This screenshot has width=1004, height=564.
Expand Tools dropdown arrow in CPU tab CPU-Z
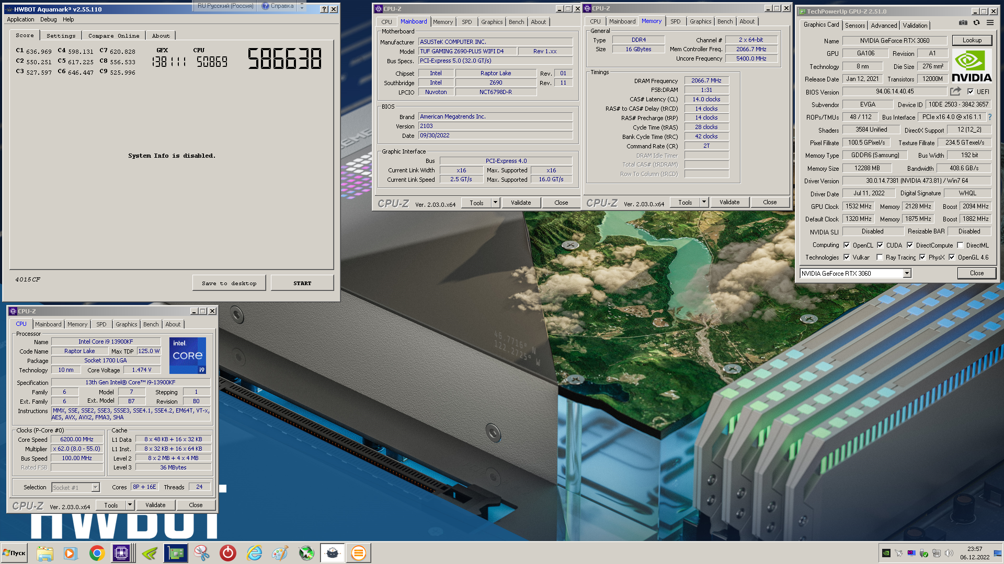(x=130, y=504)
